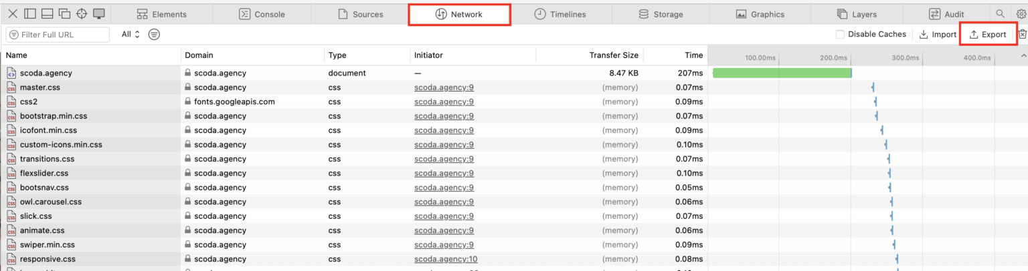Click the search magnifier icon
Screen dimensions: 1028x271
click(1001, 14)
